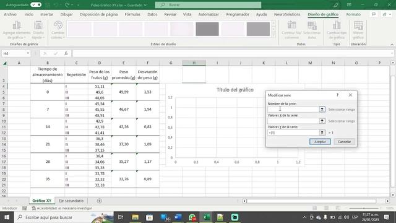
Task: Open Windows Start menu
Action: [x=7, y=217]
